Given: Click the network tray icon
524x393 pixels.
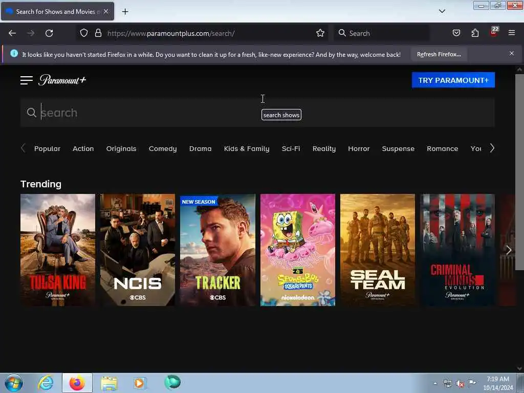Looking at the screenshot, I should click(447, 384).
